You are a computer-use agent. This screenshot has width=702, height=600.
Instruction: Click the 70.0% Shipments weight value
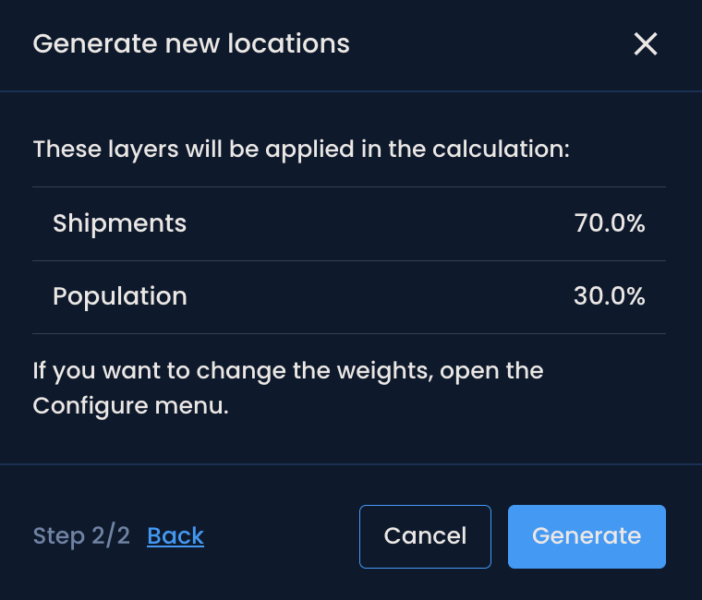point(609,223)
